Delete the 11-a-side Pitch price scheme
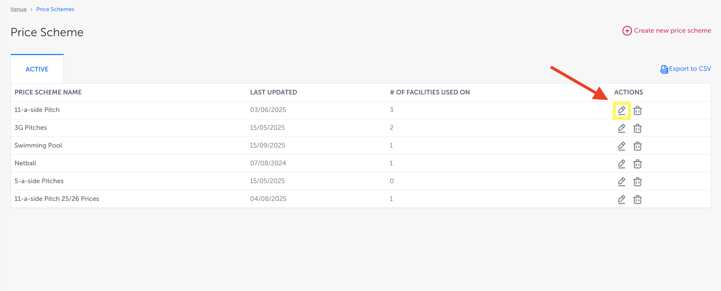 point(637,111)
